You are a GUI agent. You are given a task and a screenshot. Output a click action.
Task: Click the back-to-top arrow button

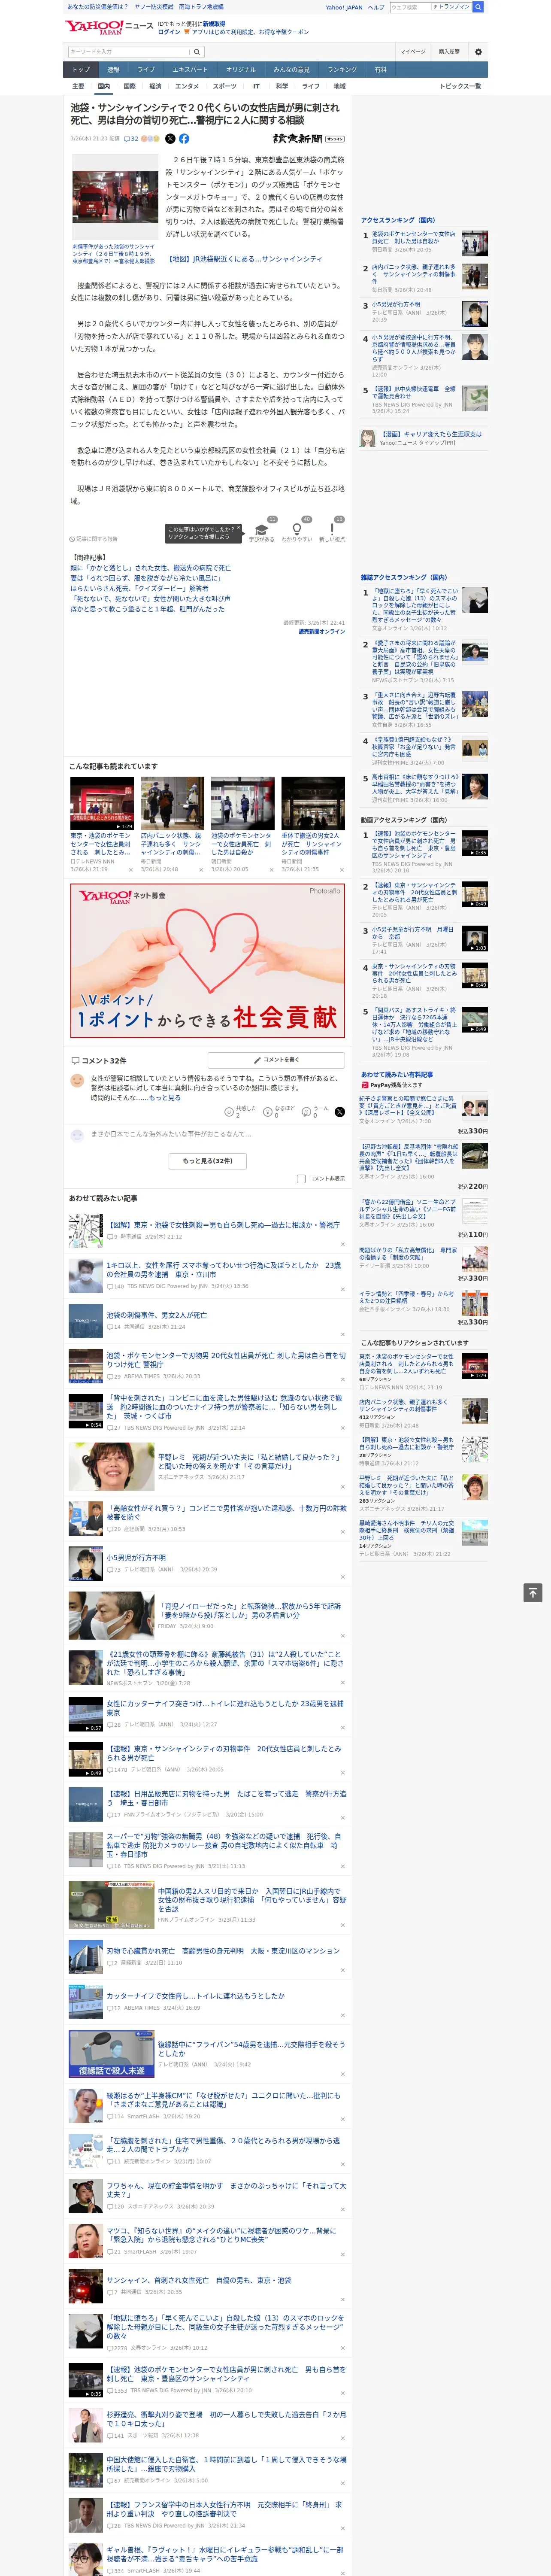[x=533, y=1592]
